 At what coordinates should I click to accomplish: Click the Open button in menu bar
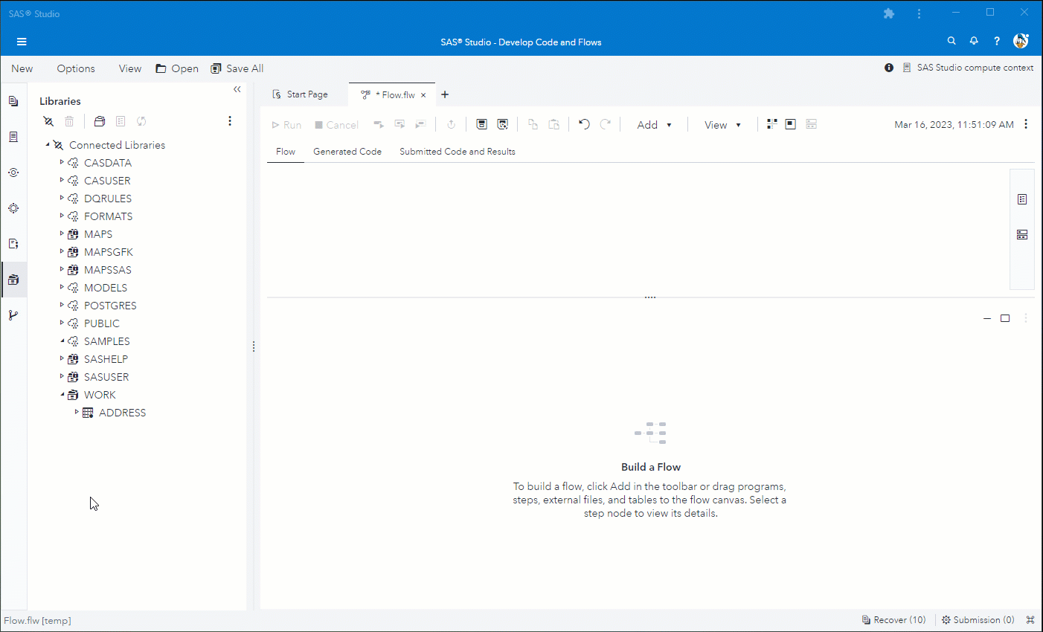click(x=177, y=68)
